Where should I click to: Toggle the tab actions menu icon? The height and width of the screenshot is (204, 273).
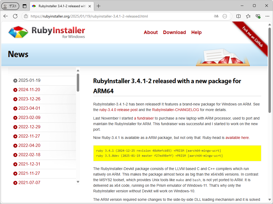point(25,6)
